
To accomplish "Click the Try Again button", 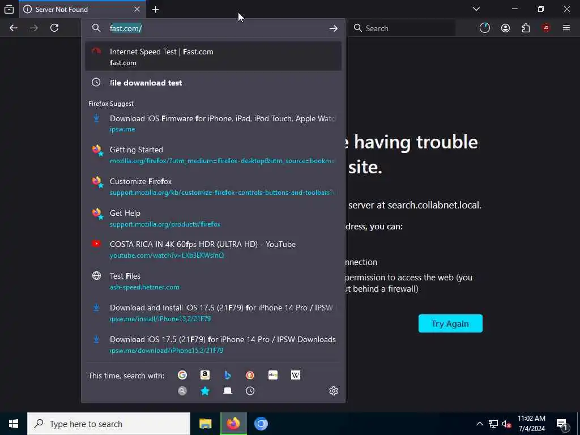I will [x=450, y=323].
